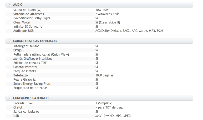Collapse the CONEXIONES LATERALES arrow icon
The image size is (203, 120).
click(9, 98)
